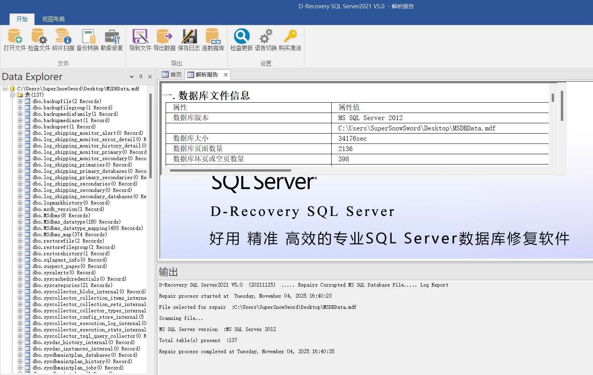
Task: Open the 语言切换 language switch
Action: click(266, 40)
